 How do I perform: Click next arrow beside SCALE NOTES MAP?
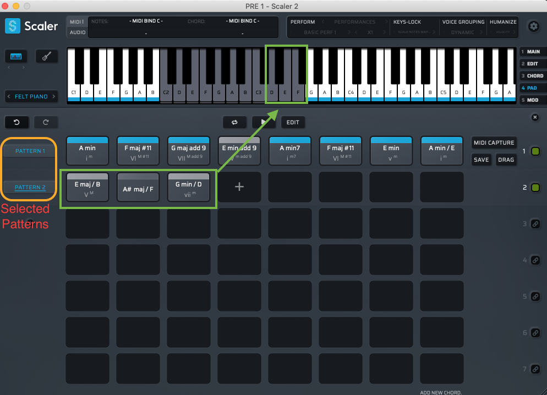pyautogui.click(x=434, y=32)
